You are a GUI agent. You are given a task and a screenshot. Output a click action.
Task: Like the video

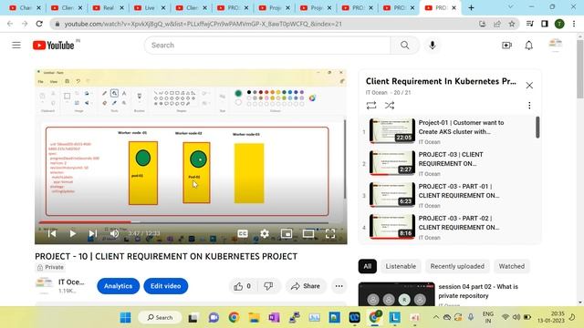click(x=242, y=286)
